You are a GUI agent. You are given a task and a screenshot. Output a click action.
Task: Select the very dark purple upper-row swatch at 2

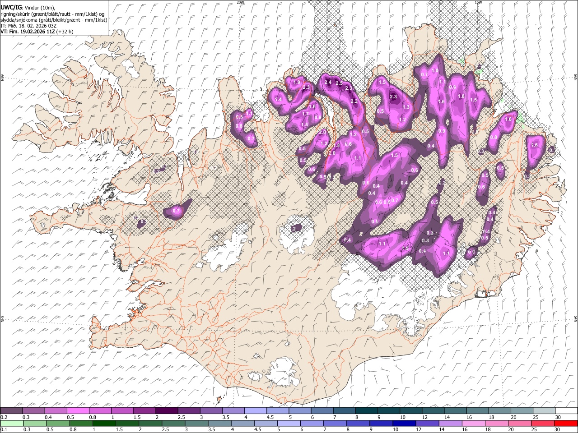click(x=166, y=411)
